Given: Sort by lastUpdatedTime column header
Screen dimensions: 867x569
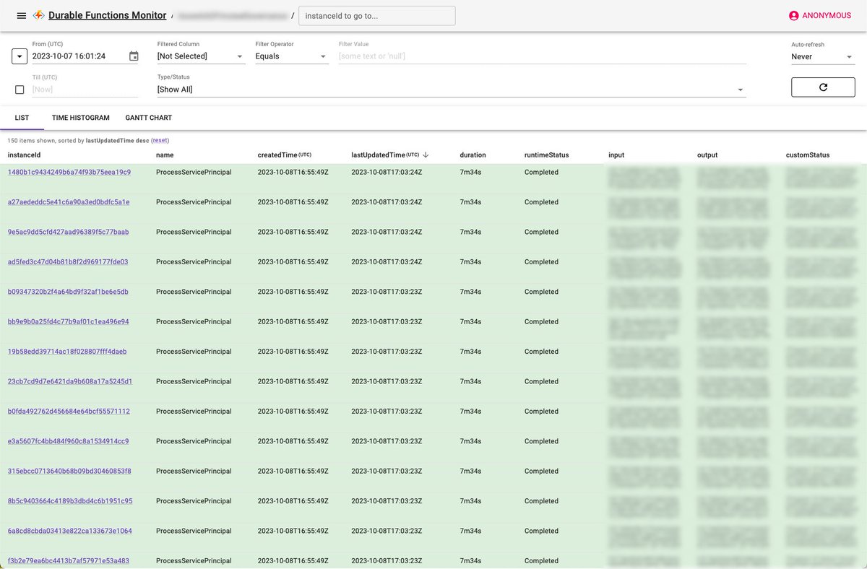Looking at the screenshot, I should pyautogui.click(x=385, y=155).
